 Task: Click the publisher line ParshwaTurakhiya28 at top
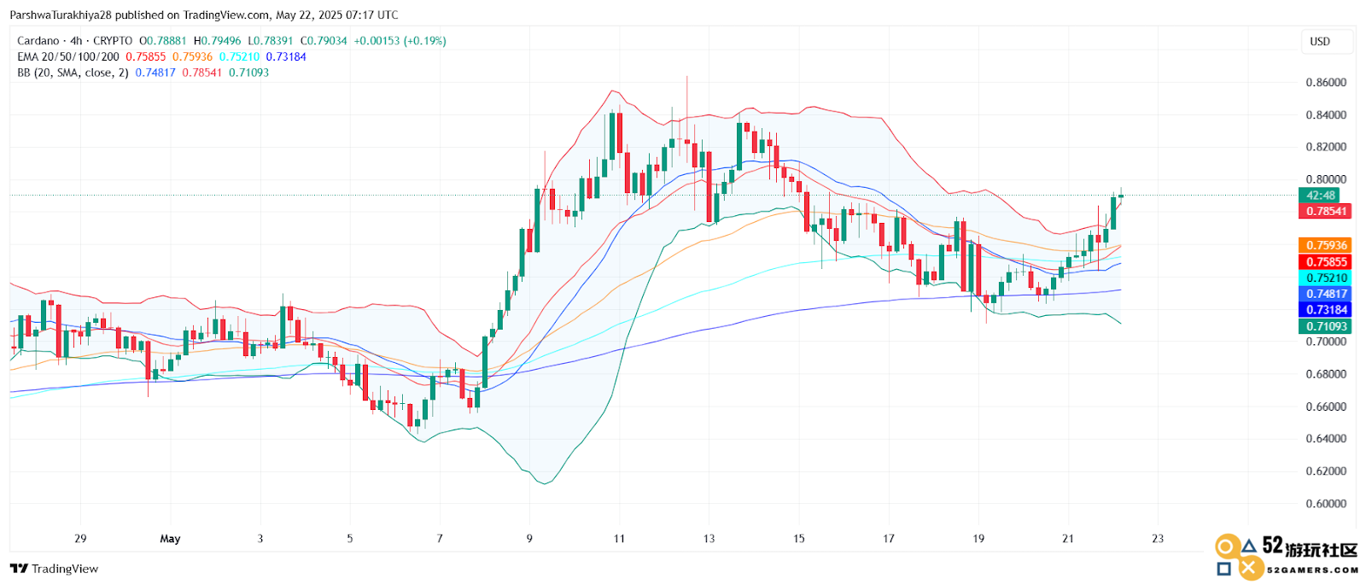coord(204,15)
